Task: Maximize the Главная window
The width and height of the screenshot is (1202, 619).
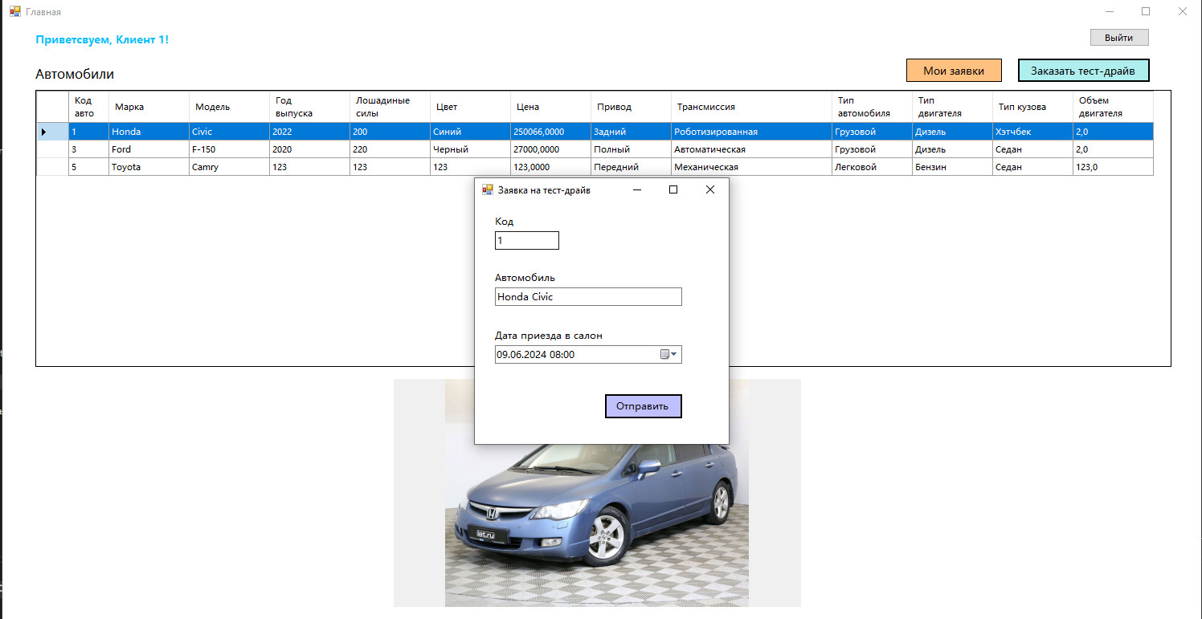Action: (x=1146, y=12)
